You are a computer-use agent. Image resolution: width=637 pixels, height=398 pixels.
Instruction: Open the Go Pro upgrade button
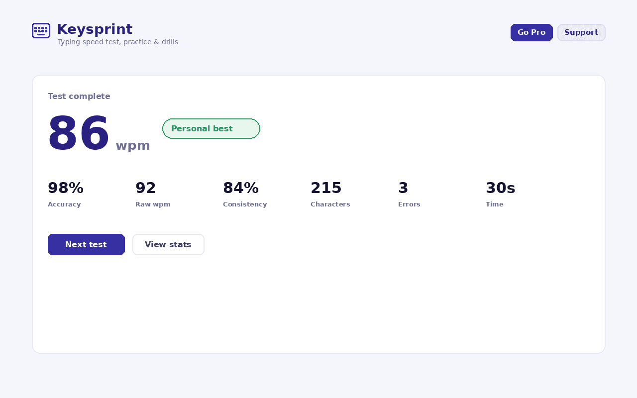[531, 32]
